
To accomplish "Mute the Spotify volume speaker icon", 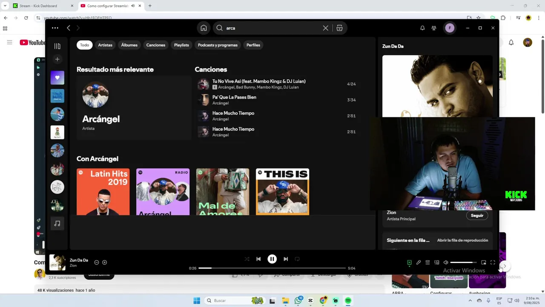I will (446, 263).
